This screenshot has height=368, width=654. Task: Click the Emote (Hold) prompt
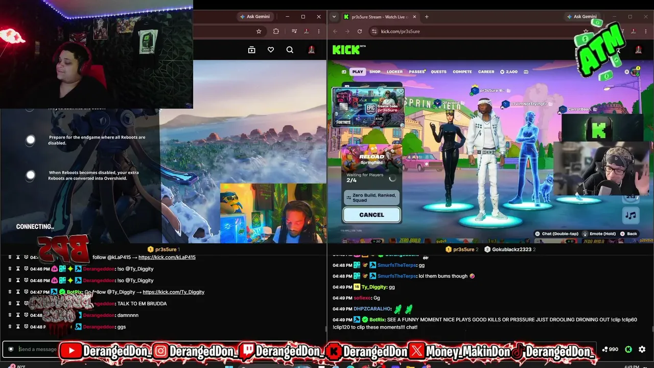pos(599,234)
